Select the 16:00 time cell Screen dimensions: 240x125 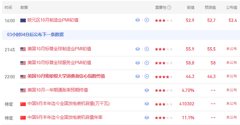coord(10,21)
